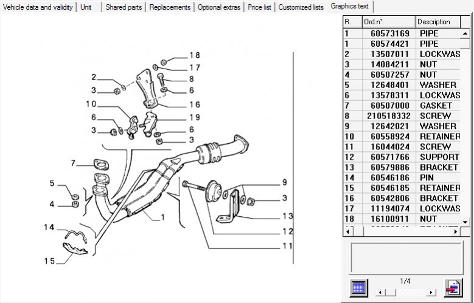
Task: Sort by Ord.n° column header
Action: click(388, 21)
